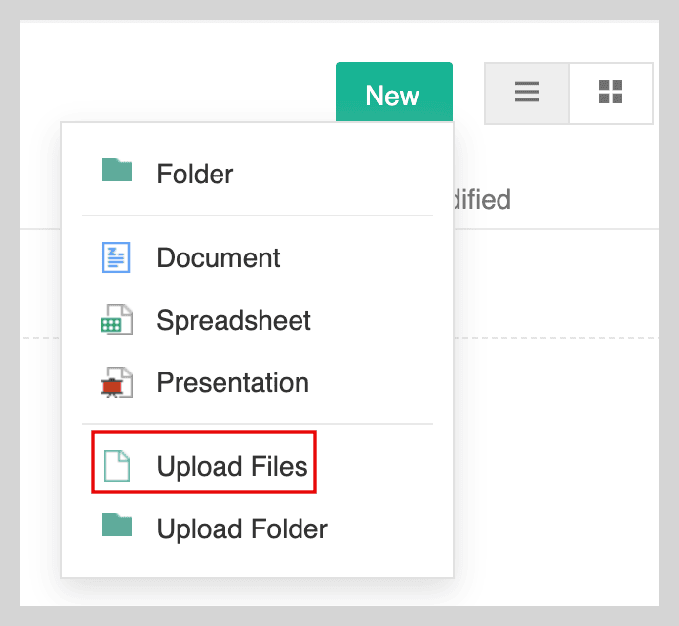The height and width of the screenshot is (626, 679).
Task: Click the partially hidden Modified column header
Action: (482, 200)
